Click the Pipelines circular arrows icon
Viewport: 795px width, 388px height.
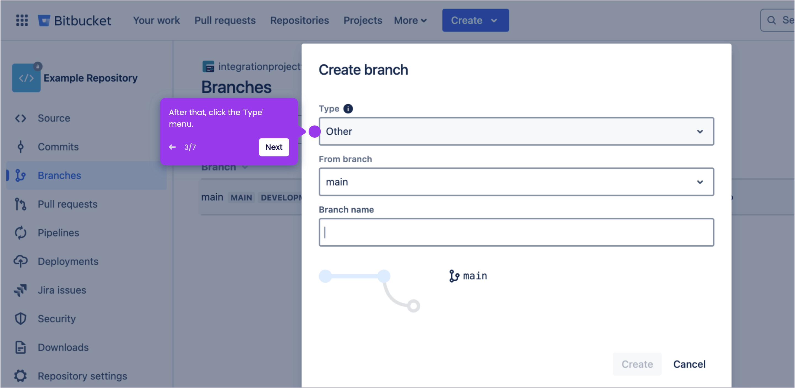[x=21, y=233]
